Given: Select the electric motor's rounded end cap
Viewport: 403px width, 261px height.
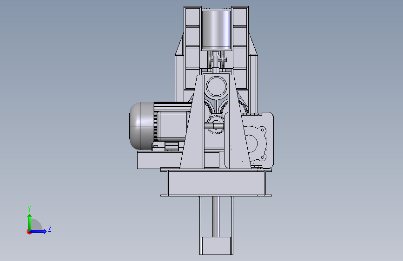Looking at the screenshot, I should (141, 126).
